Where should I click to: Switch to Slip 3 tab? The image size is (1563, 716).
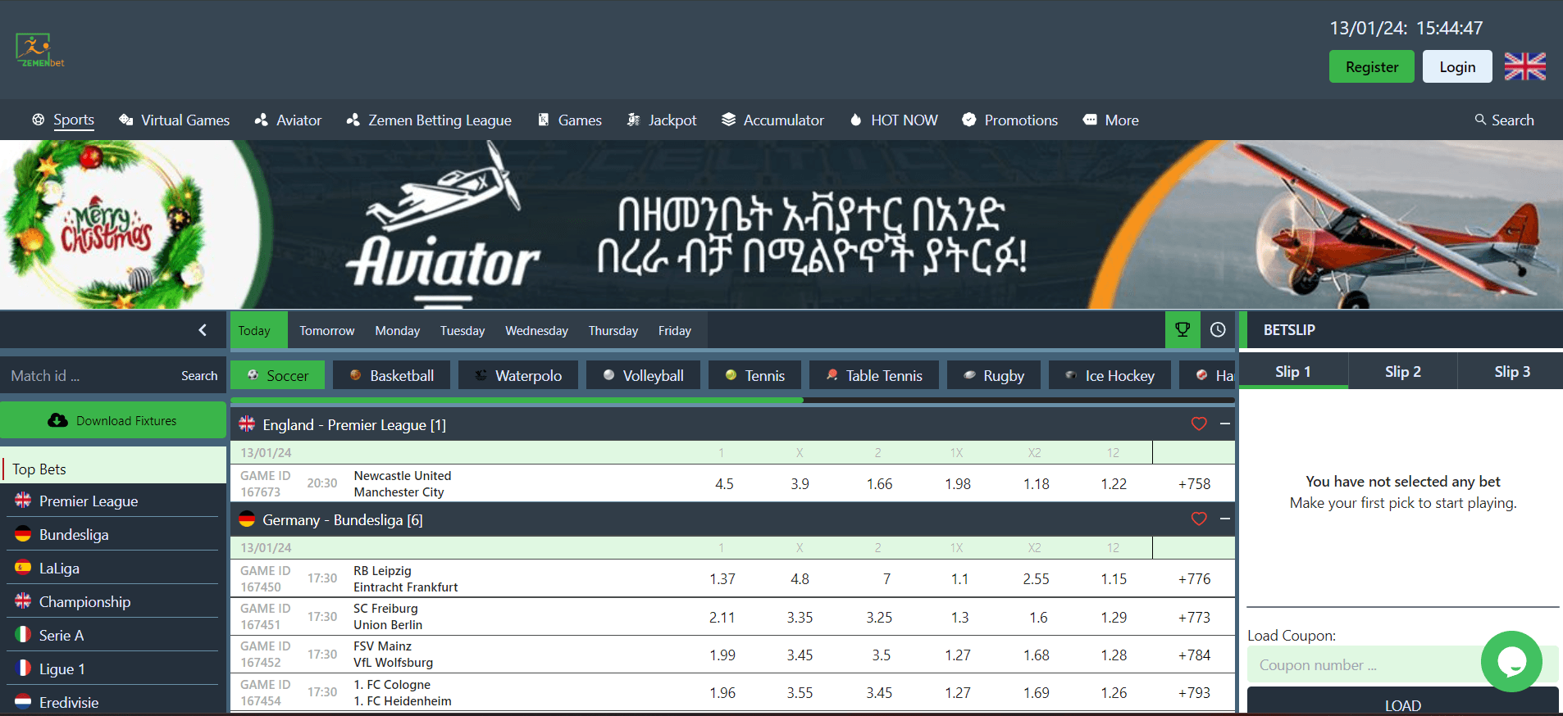(x=1512, y=371)
